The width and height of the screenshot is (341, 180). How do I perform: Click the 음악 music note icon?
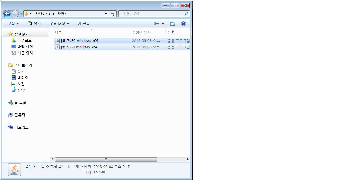[x=14, y=90]
